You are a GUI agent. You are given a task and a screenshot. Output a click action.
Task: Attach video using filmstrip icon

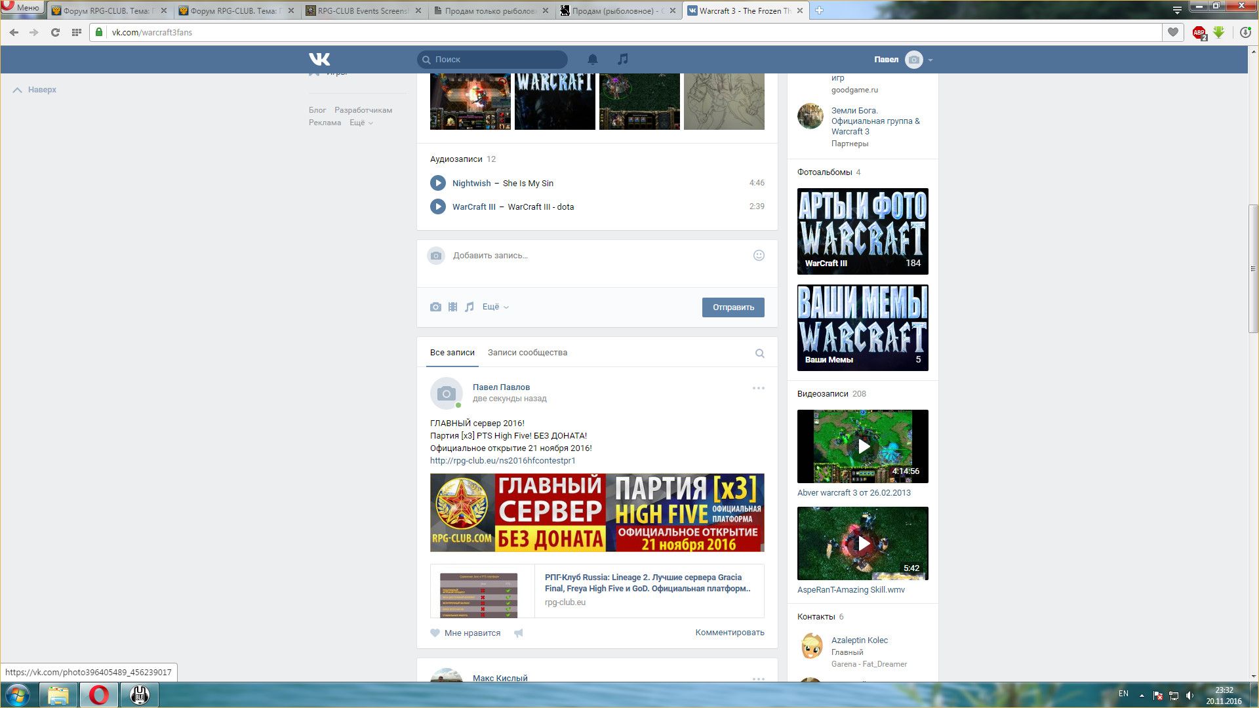[452, 307]
